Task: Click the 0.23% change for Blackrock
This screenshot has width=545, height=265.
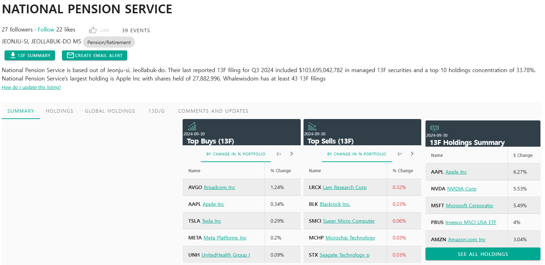Action: tap(399, 204)
